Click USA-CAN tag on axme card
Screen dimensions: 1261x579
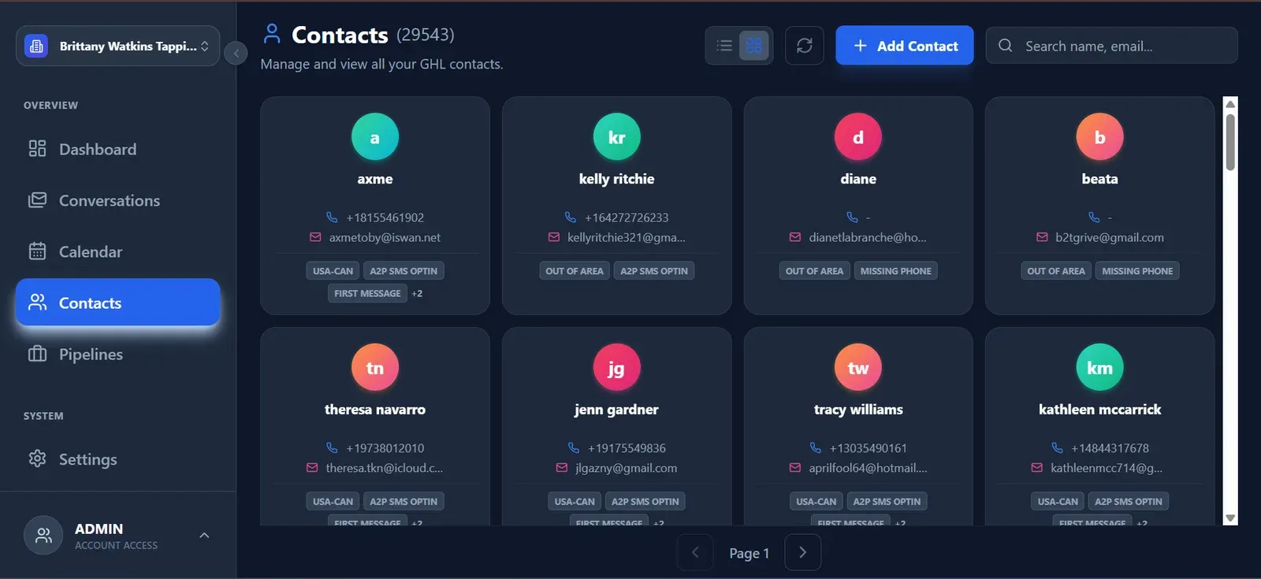333,271
